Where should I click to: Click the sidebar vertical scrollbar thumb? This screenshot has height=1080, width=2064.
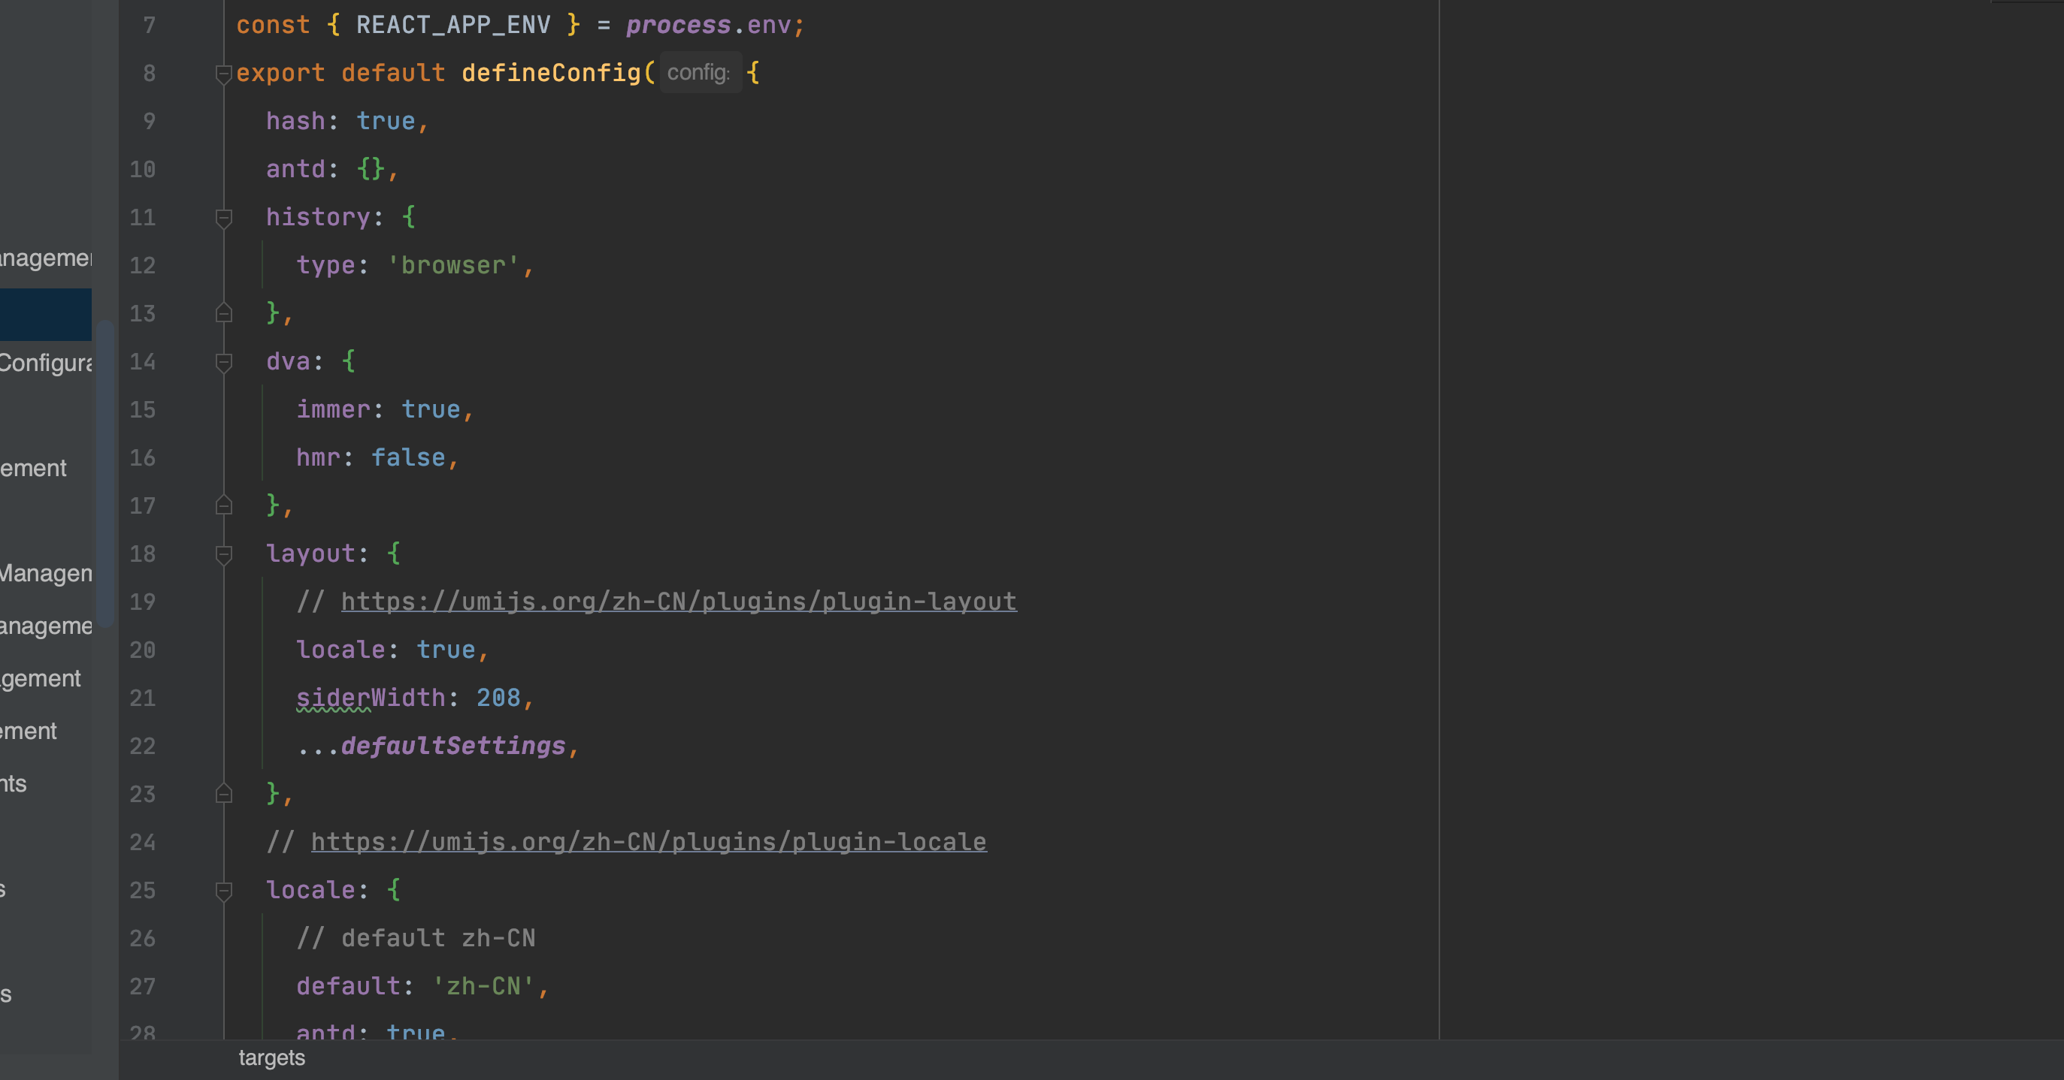(x=105, y=473)
